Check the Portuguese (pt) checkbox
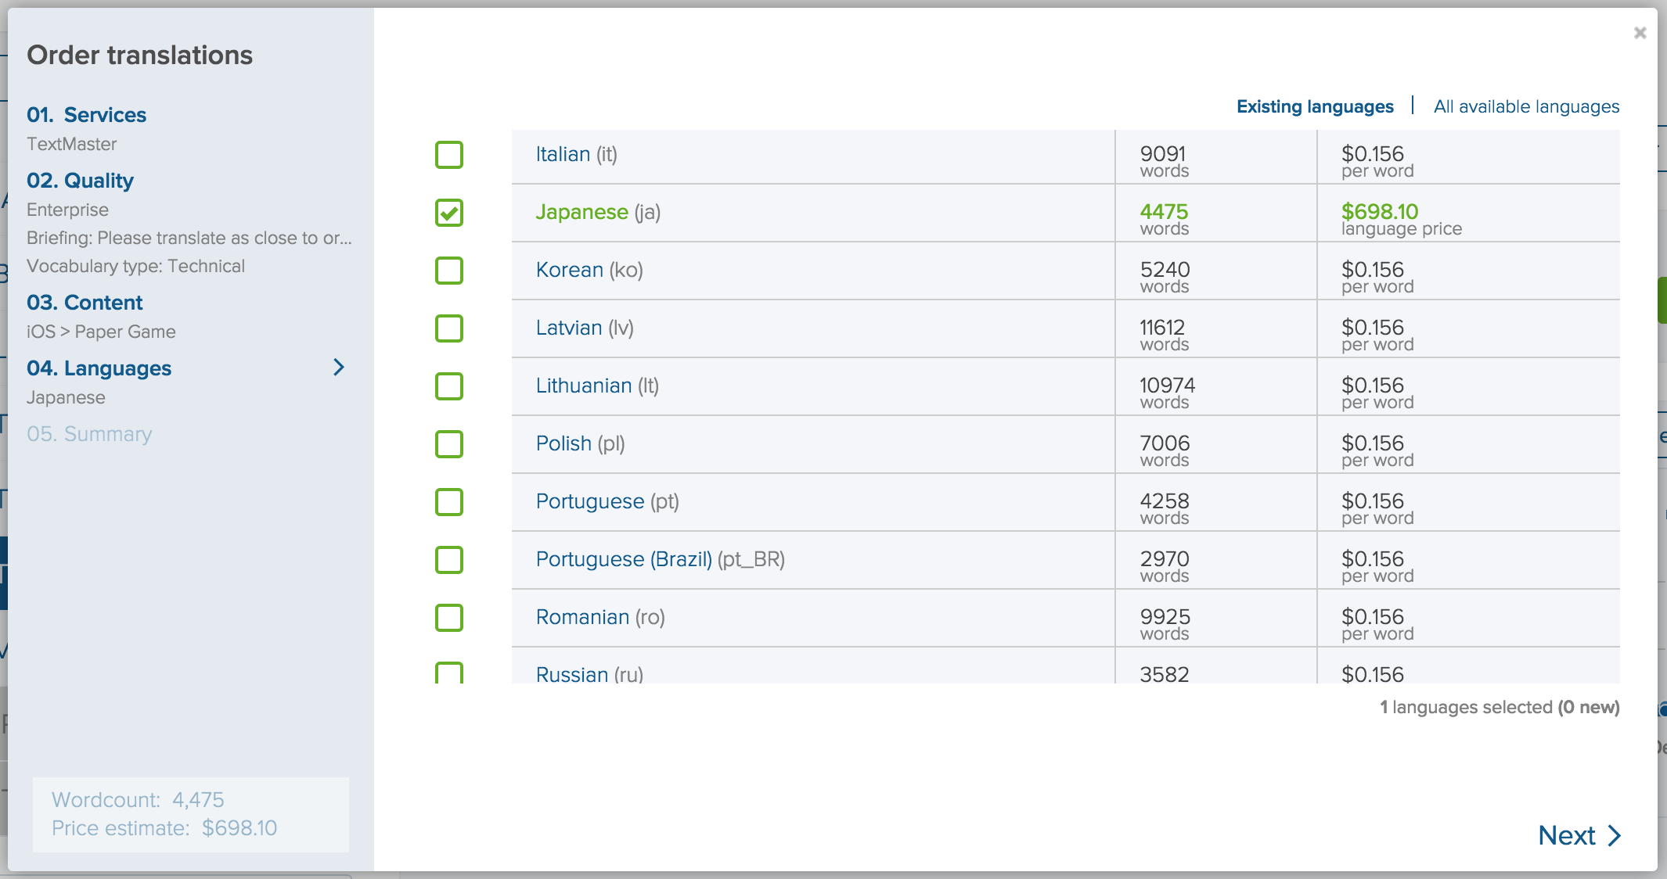The width and height of the screenshot is (1667, 879). pyautogui.click(x=449, y=502)
